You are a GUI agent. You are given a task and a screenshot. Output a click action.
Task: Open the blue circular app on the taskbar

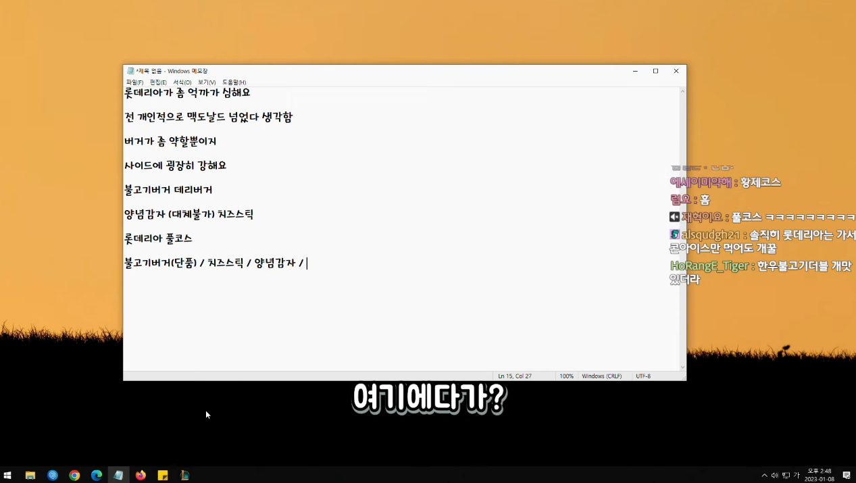pyautogui.click(x=53, y=475)
